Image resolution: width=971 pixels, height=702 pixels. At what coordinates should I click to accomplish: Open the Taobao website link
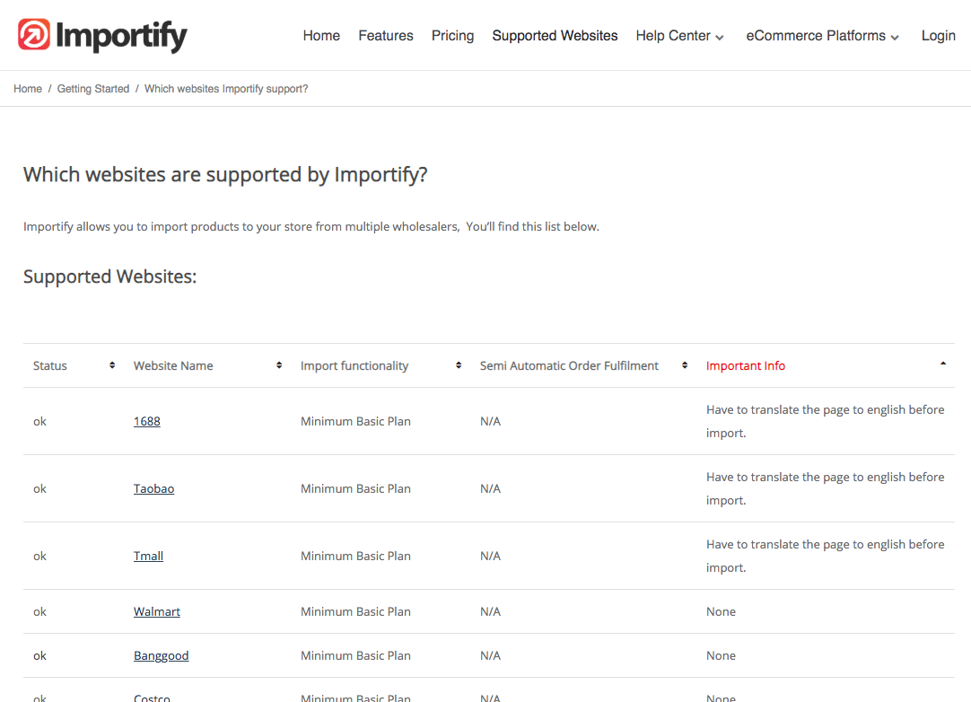coord(153,488)
